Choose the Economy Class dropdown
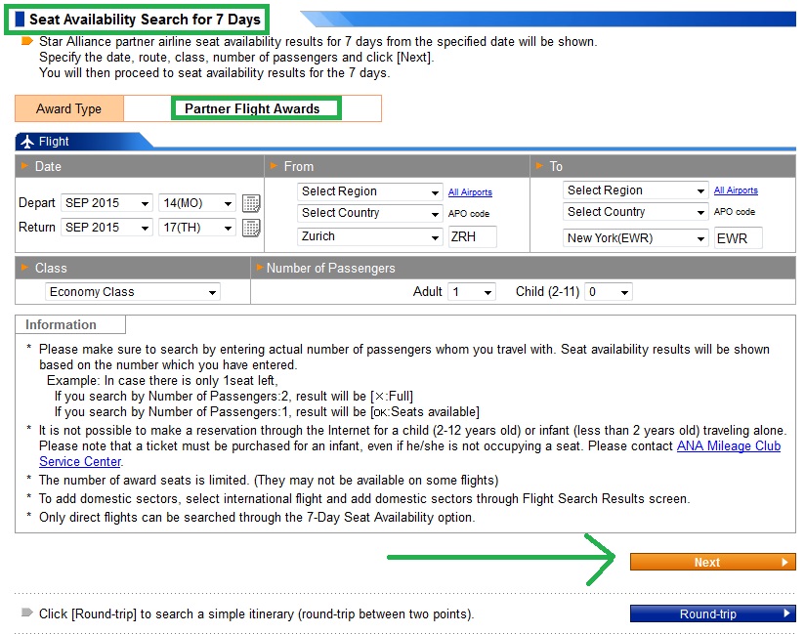 (133, 291)
